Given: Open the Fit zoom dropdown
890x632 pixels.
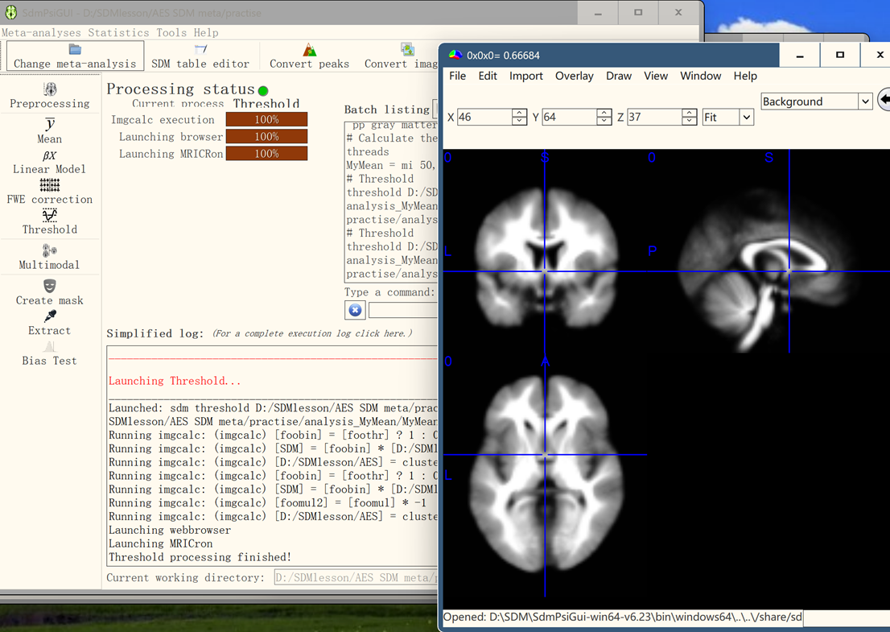Looking at the screenshot, I should click(x=746, y=118).
